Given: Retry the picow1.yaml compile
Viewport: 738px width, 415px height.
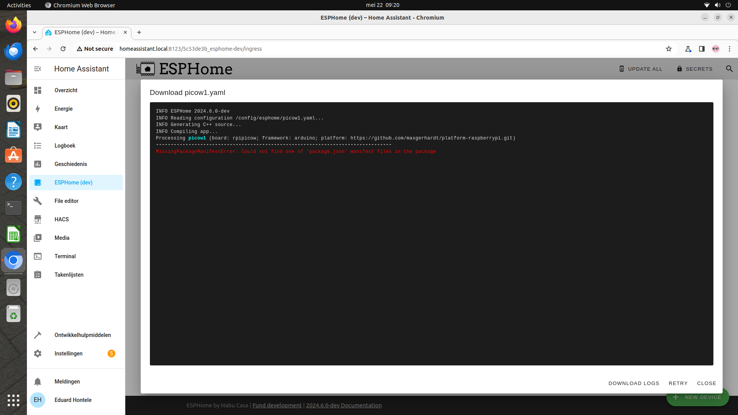Looking at the screenshot, I should click(x=678, y=383).
